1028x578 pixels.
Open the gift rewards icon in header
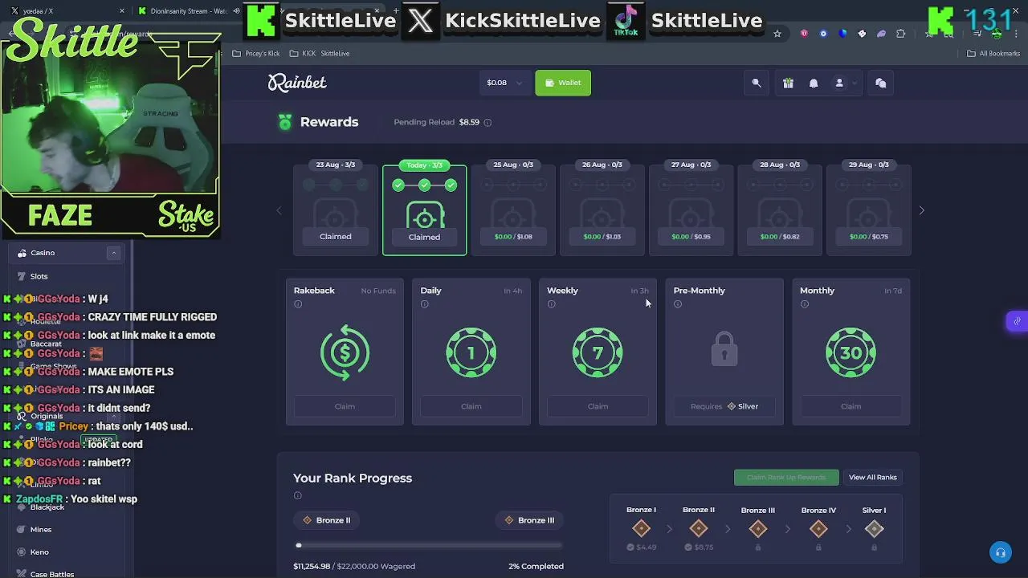788,83
